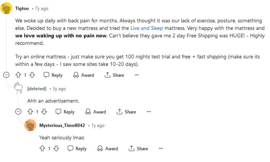Click Tigtoo's user avatar
This screenshot has width=270, height=162.
click(7, 8)
